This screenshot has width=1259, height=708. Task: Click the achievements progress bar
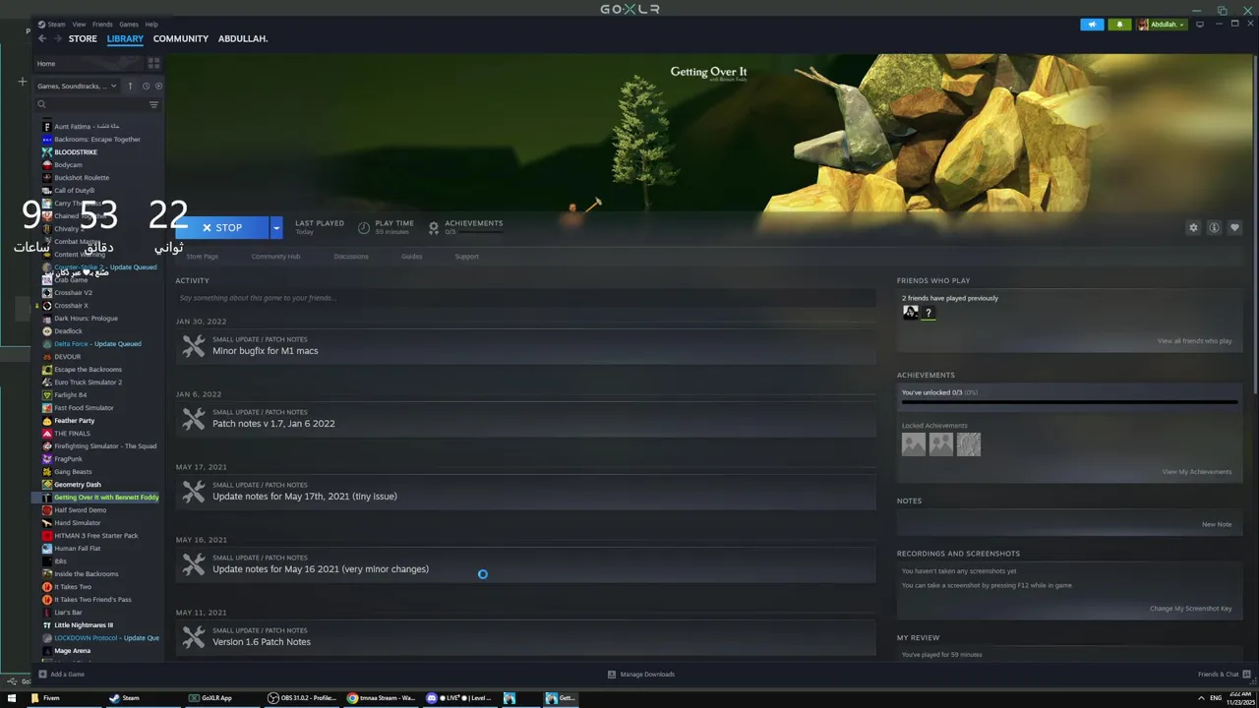click(x=1069, y=402)
